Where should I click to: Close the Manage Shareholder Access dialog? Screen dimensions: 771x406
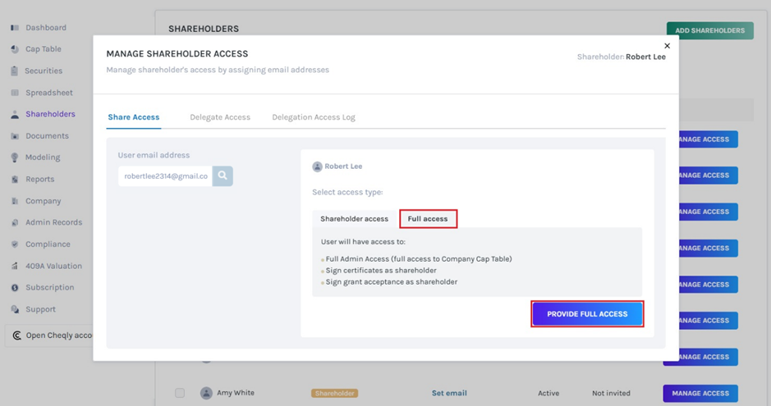point(668,46)
